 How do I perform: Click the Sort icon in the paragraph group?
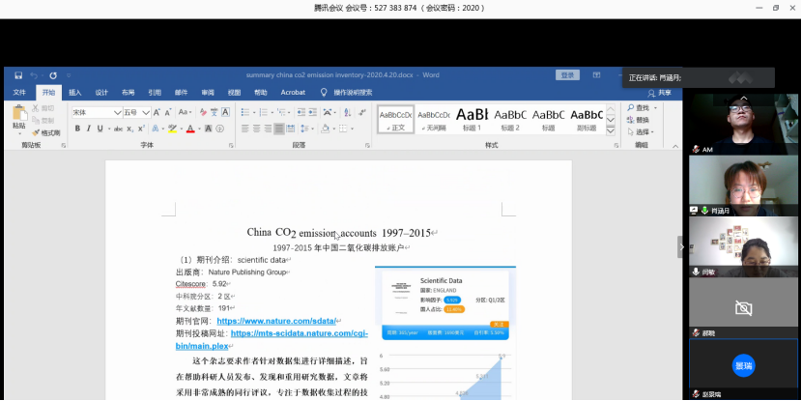click(x=347, y=112)
